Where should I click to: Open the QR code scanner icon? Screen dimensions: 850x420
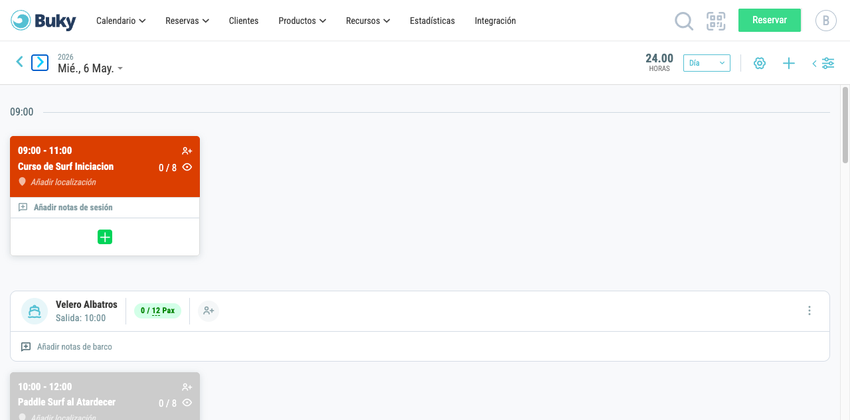pos(716,21)
